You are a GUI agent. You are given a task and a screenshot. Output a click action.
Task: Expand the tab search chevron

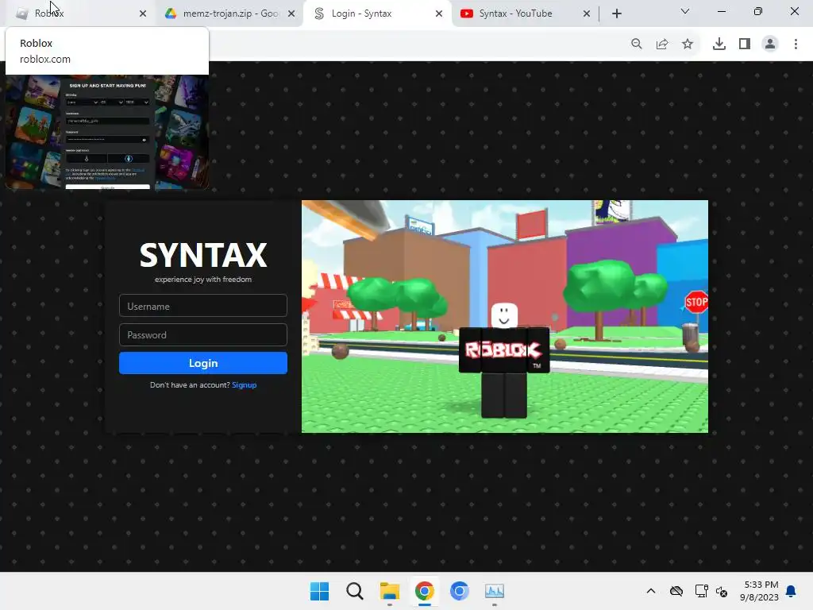tap(685, 11)
